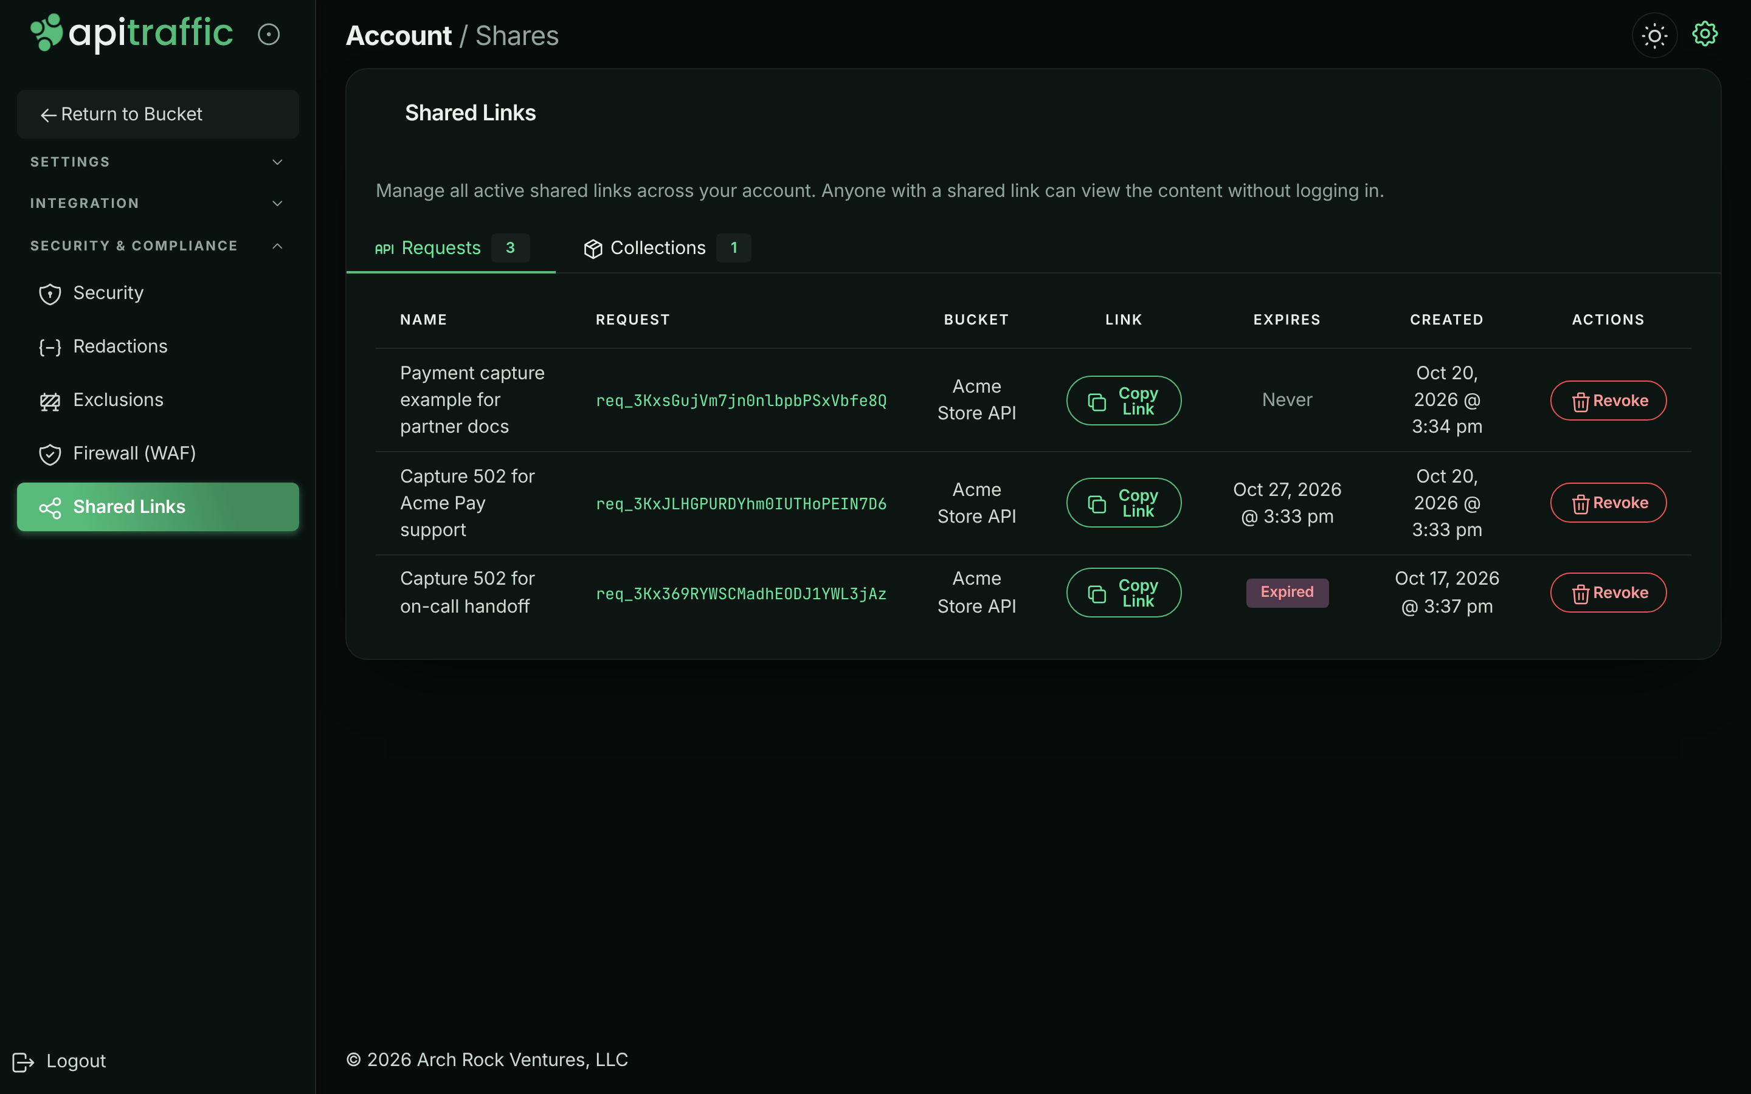Toggle the light theme sun icon
Viewport: 1751px width, 1094px height.
click(1654, 35)
